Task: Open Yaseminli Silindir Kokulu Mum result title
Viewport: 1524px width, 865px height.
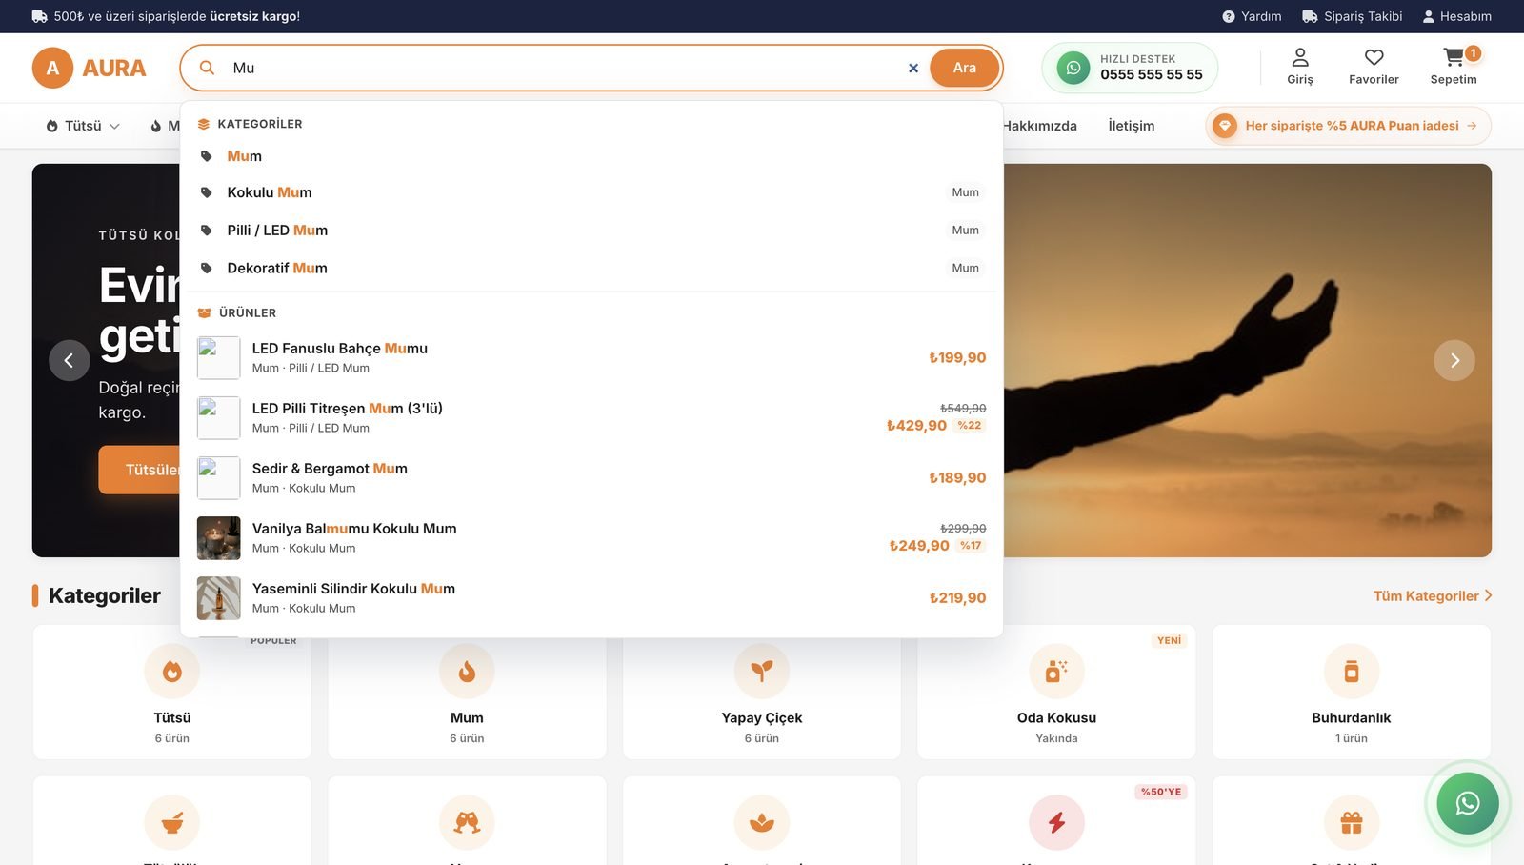Action: click(x=353, y=589)
